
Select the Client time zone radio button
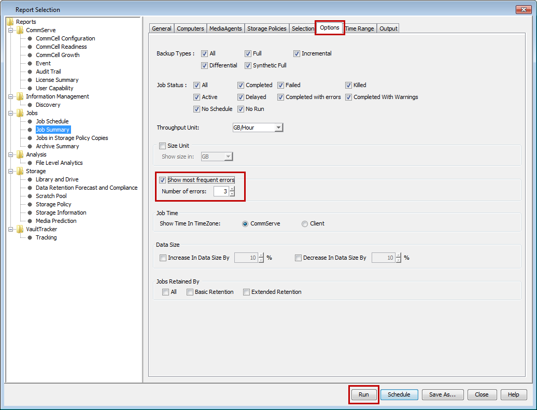305,224
